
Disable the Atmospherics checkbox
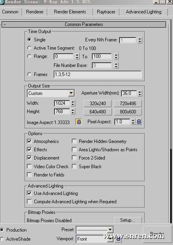point(29,141)
